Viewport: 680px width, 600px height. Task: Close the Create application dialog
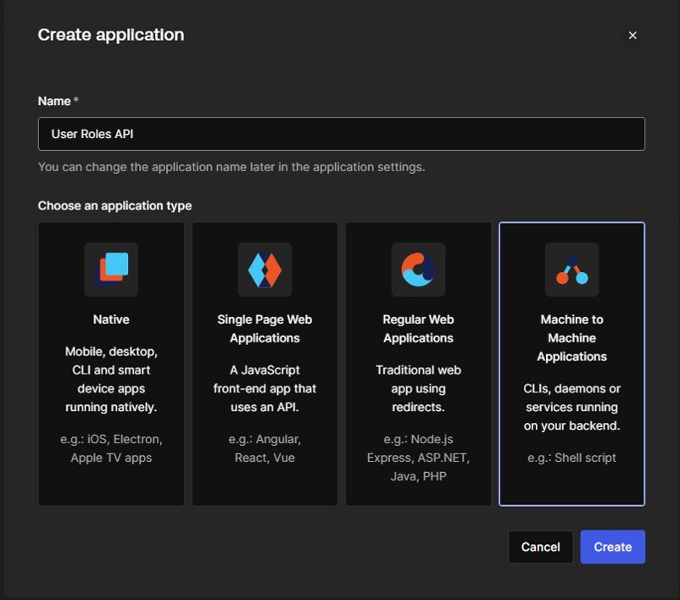(633, 36)
